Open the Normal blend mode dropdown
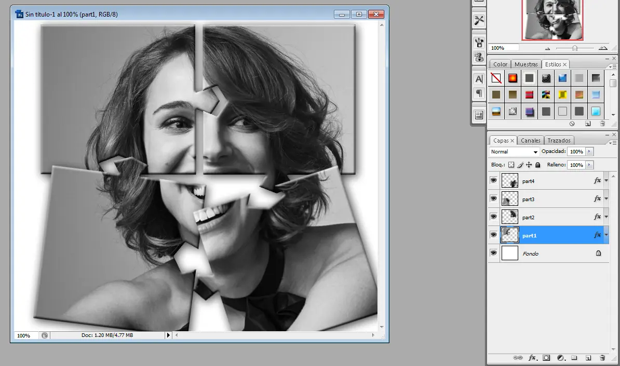This screenshot has width=620, height=366. 514,152
